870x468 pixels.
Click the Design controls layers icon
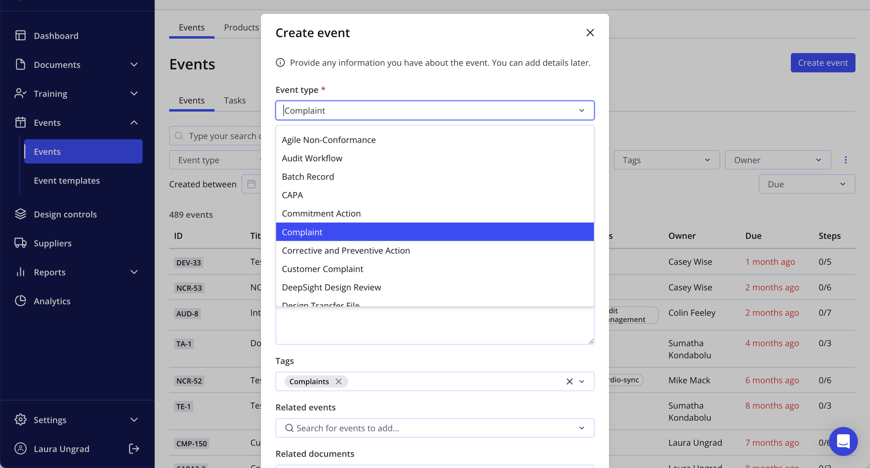pos(20,214)
